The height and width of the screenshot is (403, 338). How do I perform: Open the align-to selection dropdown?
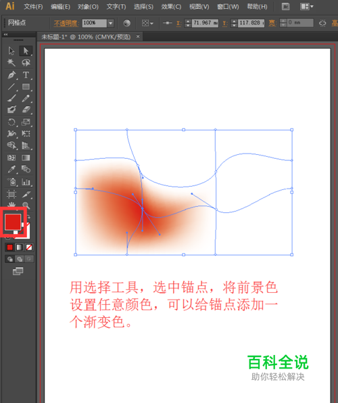148,23
